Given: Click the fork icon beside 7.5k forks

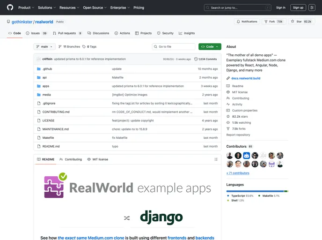Looking at the screenshot, I should tap(228, 129).
